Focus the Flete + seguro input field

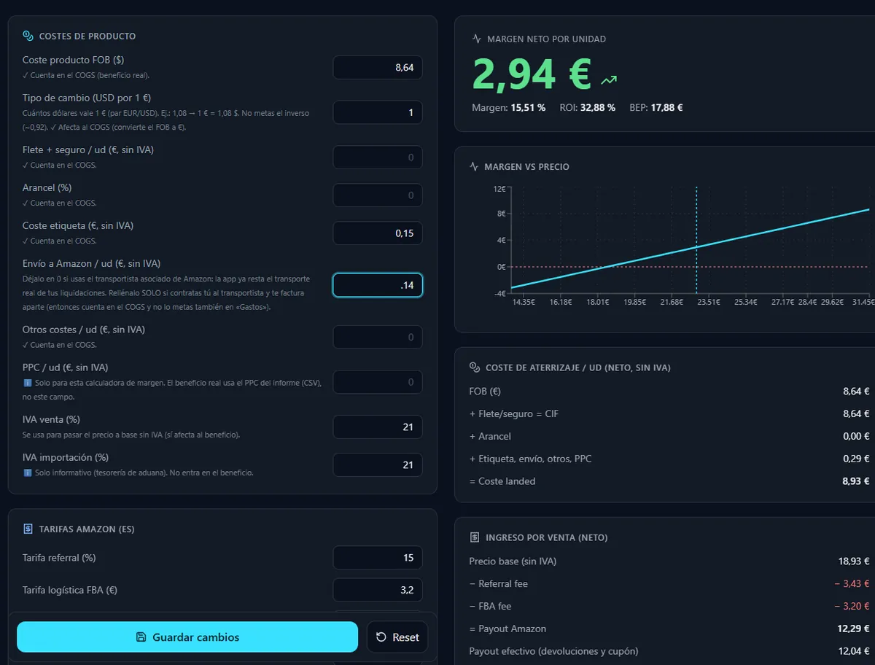tap(378, 157)
